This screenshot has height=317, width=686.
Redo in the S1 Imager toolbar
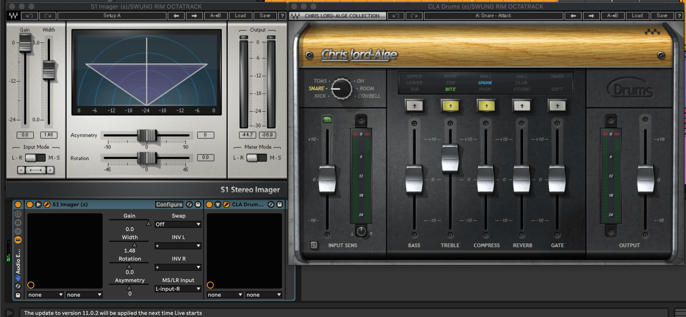point(48,16)
